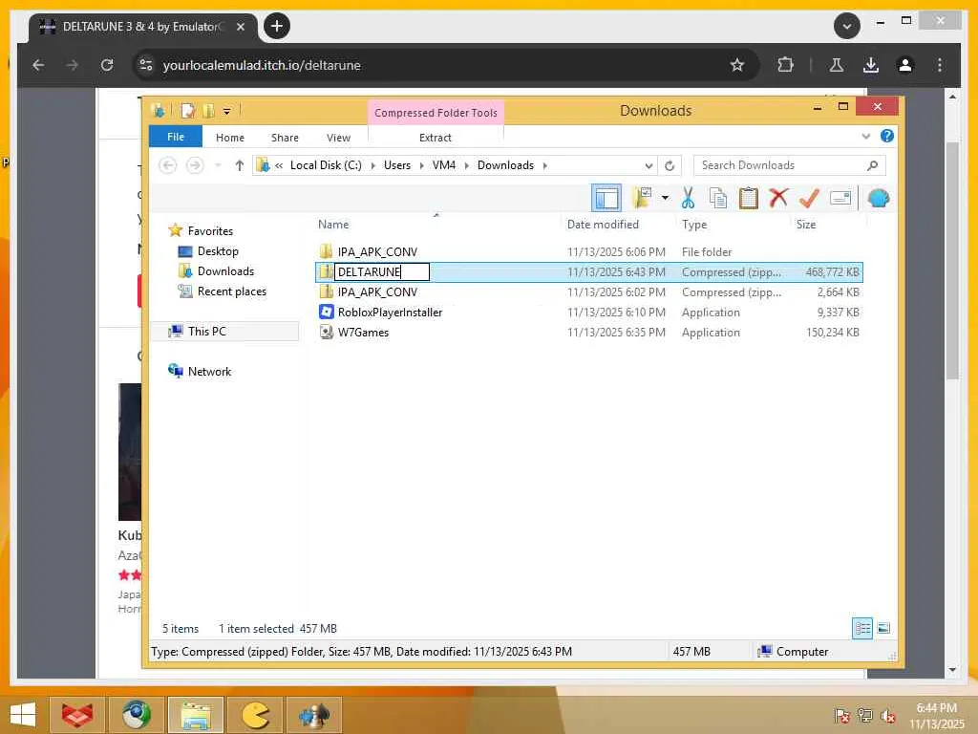
Task: Click New Folder icon in the quick access toolbar
Action: (209, 111)
